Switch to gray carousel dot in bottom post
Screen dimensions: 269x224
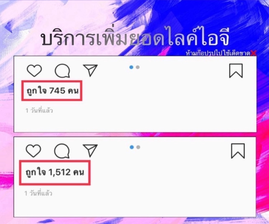pyautogui.click(x=138, y=147)
